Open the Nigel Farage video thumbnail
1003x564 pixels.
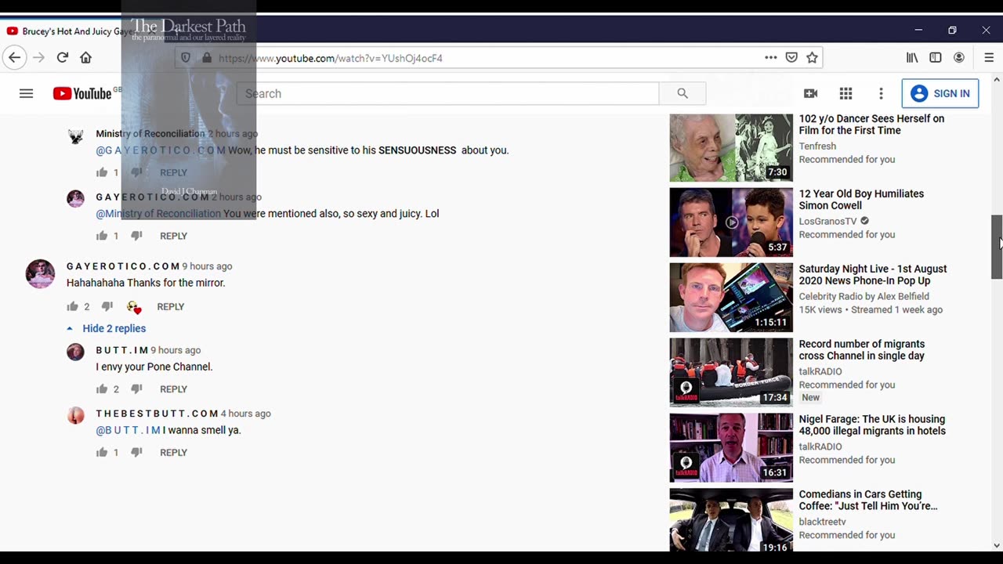coord(731,448)
